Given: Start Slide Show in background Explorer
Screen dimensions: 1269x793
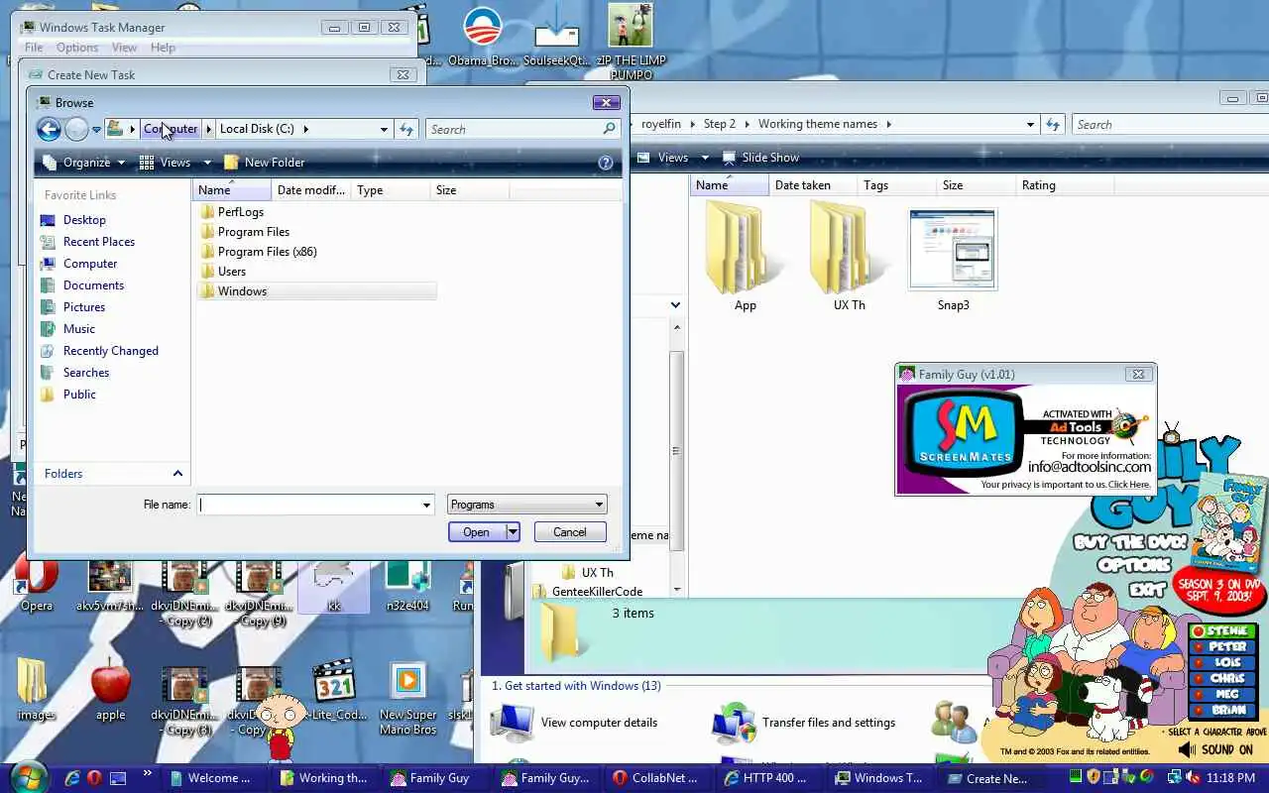Looking at the screenshot, I should click(760, 158).
